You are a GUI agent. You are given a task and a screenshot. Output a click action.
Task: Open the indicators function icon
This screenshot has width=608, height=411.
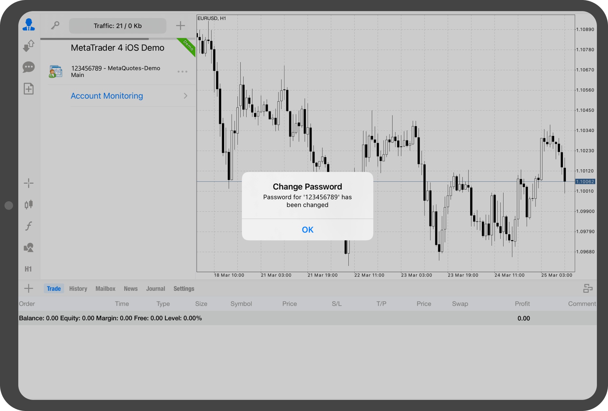coord(29,226)
